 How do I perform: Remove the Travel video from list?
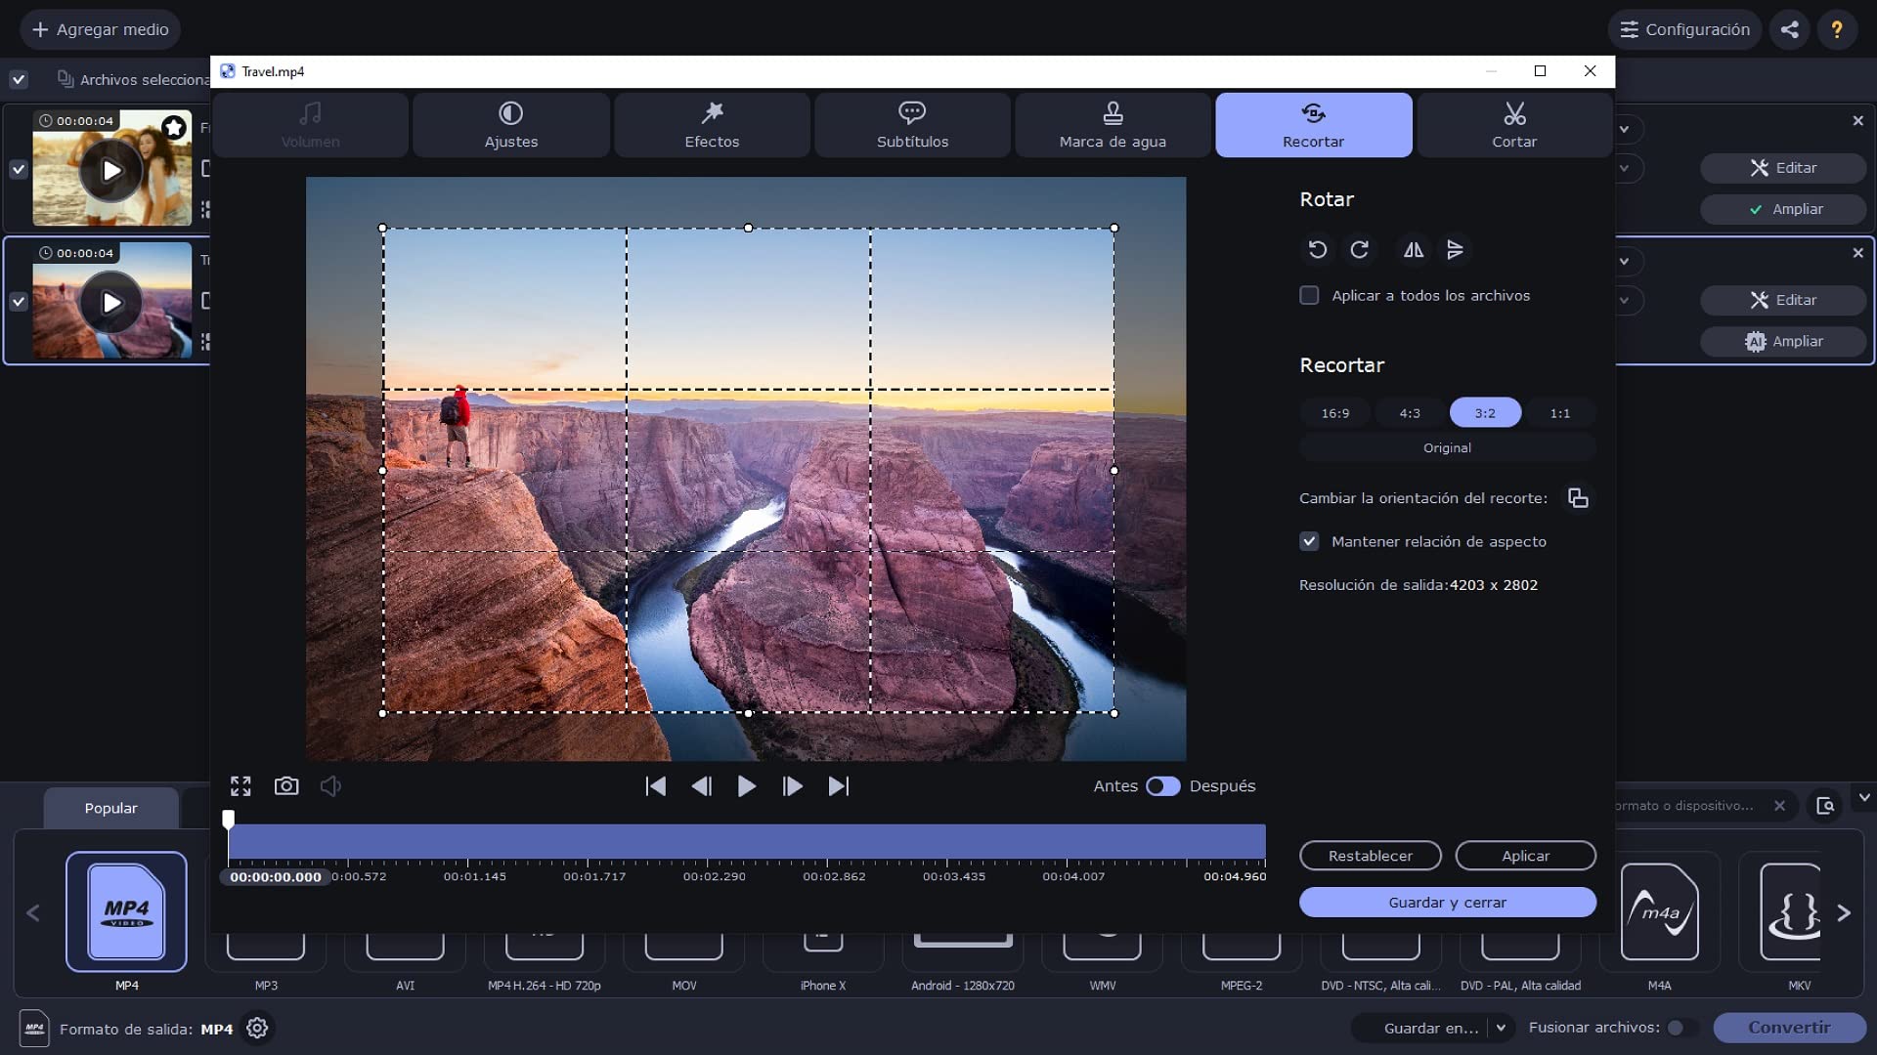coord(1857,253)
